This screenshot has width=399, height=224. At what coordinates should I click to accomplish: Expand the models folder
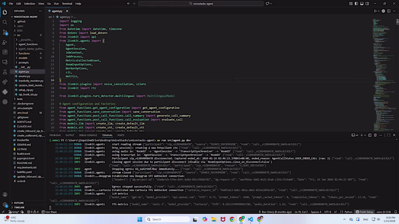coord(23,58)
